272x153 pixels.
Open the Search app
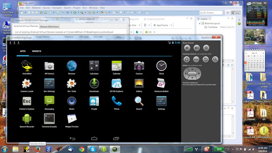coord(139,103)
